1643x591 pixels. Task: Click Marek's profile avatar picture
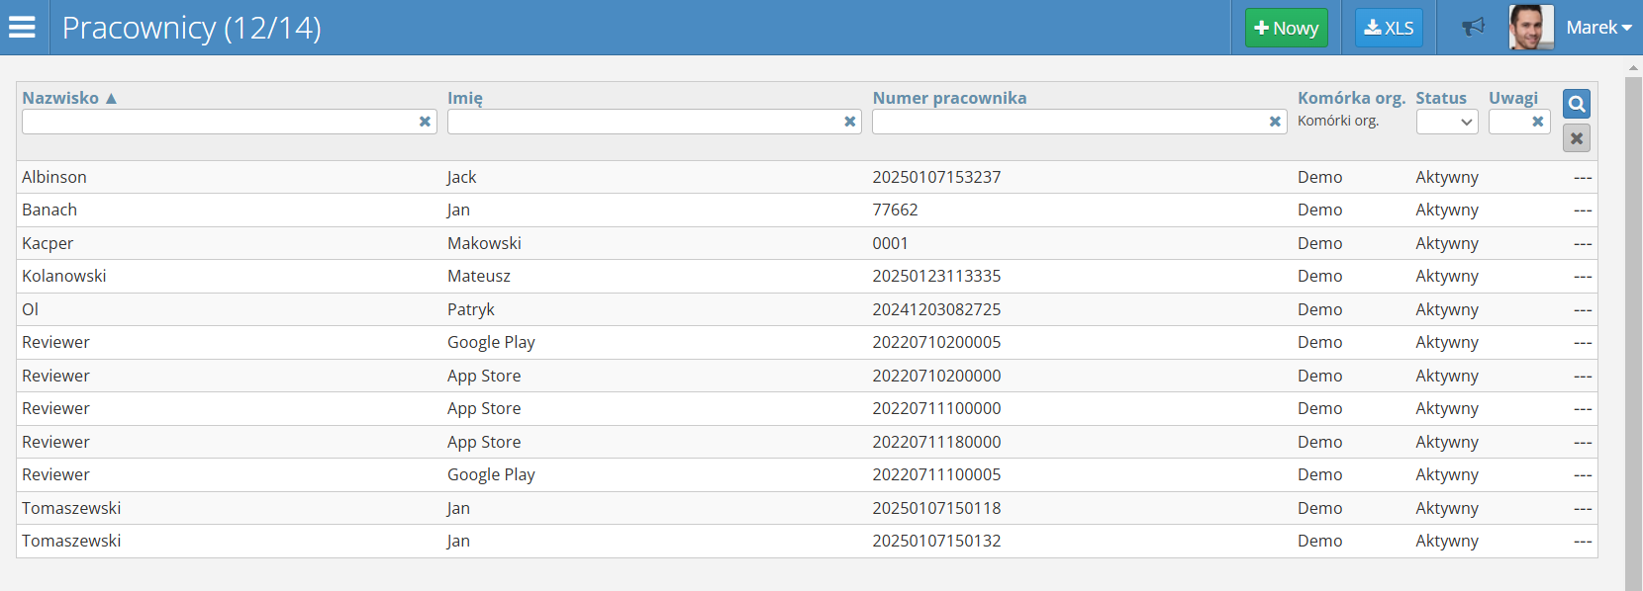pyautogui.click(x=1530, y=27)
